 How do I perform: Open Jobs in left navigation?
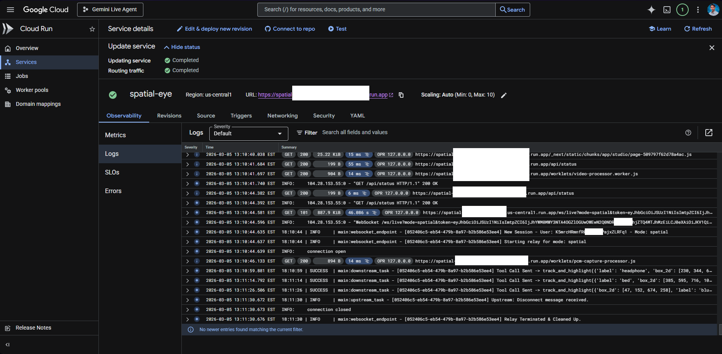click(49, 76)
